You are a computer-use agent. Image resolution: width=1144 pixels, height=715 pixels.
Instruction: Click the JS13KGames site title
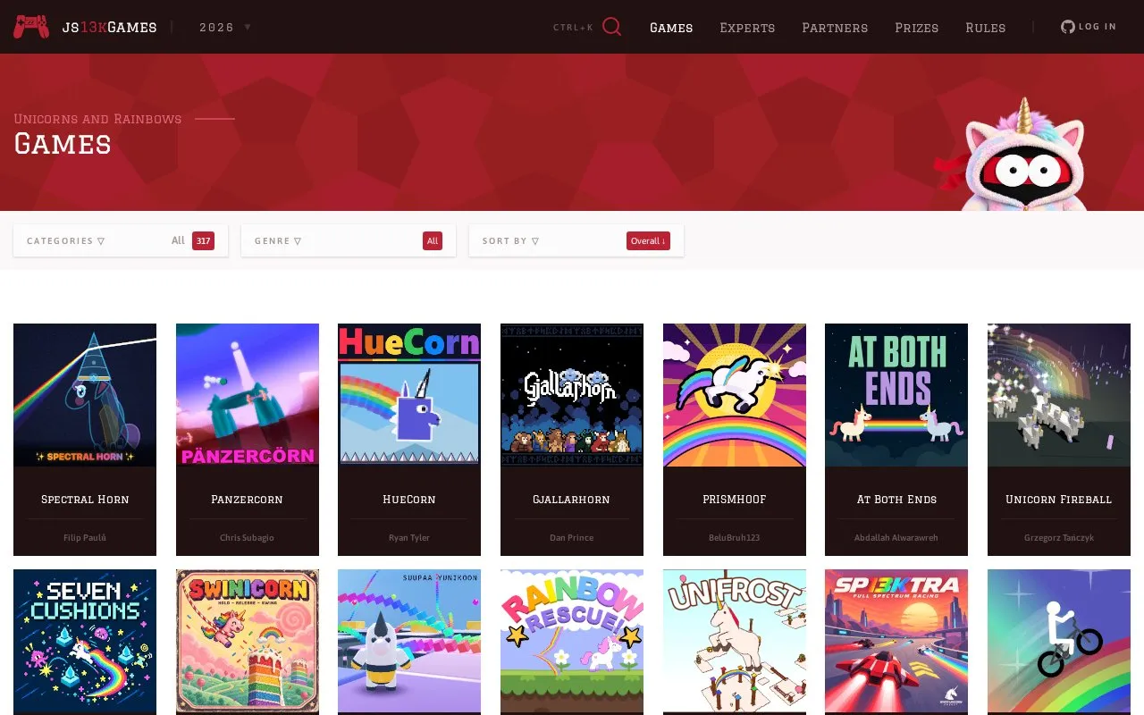point(109,28)
